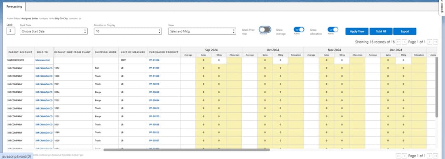
Task: Edit Oct 2024 Mktg cell in Mareneco row
Action: coord(281,60)
